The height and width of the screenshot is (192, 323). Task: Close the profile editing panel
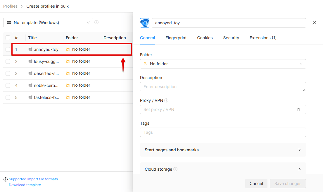[314, 23]
